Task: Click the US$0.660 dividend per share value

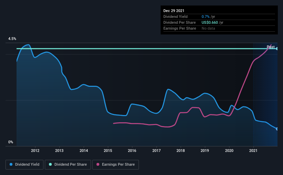Action: (210, 22)
